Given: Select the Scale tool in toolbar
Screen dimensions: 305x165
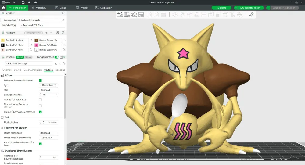Looking at the screenshot, I should click(x=189, y=15).
